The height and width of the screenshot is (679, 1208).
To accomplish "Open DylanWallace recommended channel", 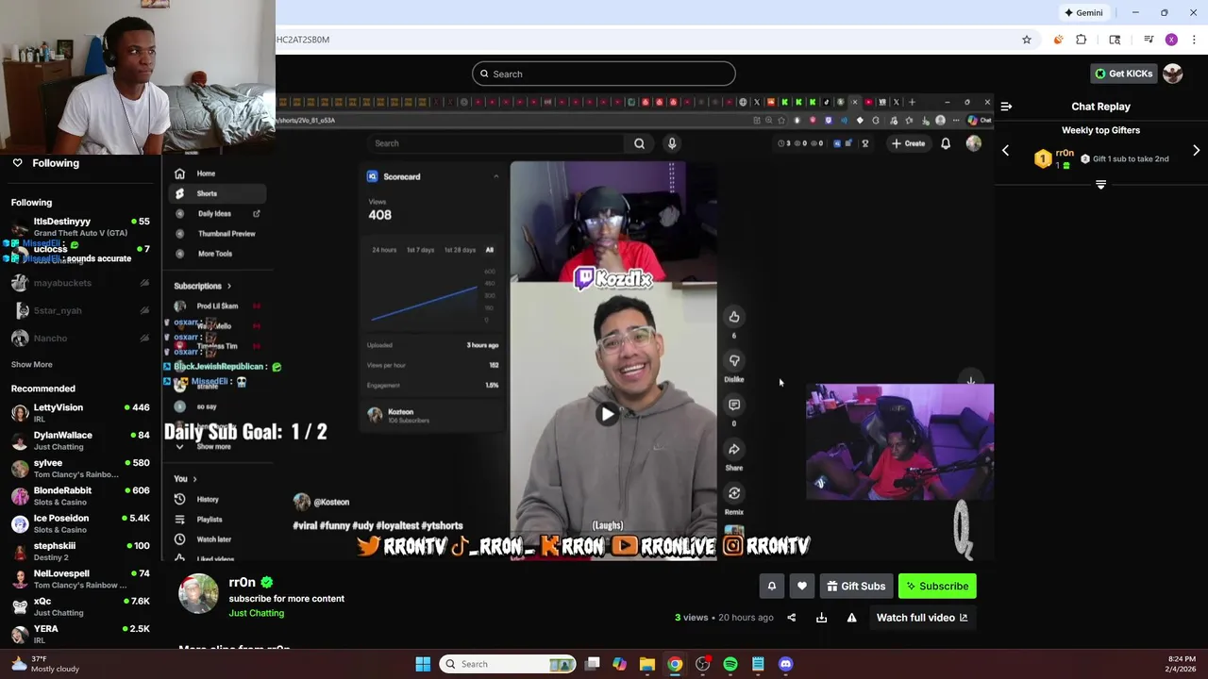I will pyautogui.click(x=80, y=440).
